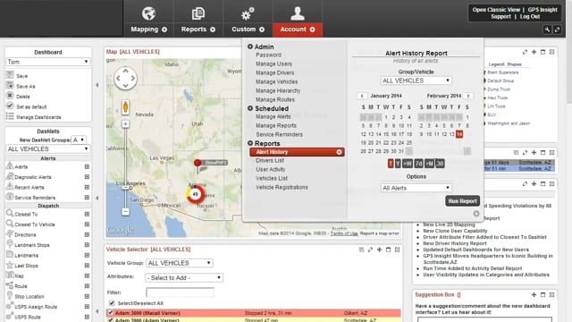Toggle checkbox for Adam 3000 (Macall Varner)

click(111, 313)
